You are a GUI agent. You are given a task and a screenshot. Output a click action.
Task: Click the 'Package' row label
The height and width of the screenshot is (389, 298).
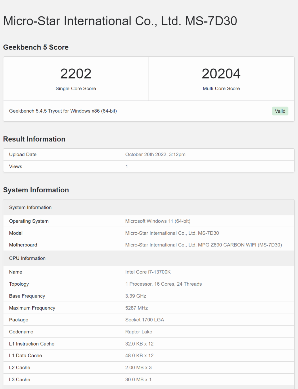(19, 320)
